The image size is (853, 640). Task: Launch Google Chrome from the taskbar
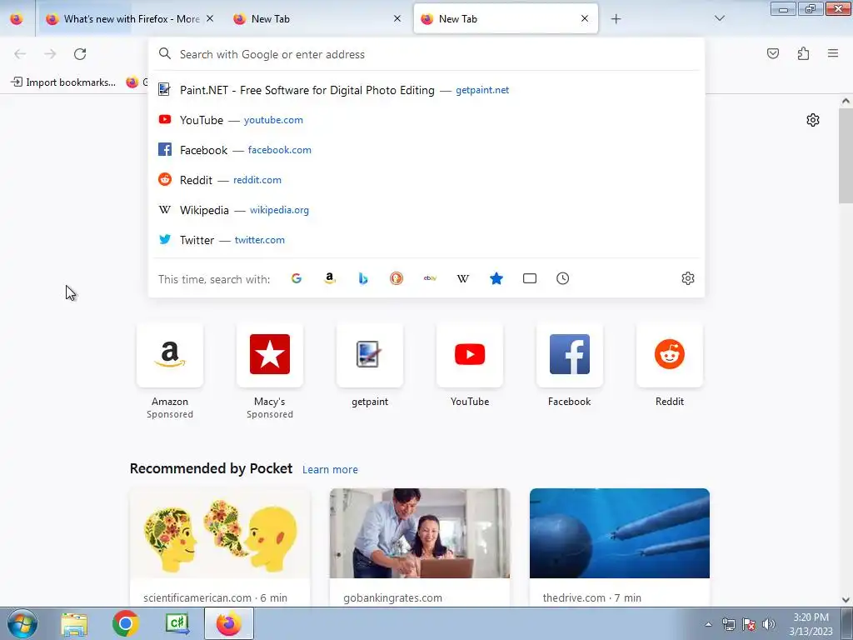point(126,623)
